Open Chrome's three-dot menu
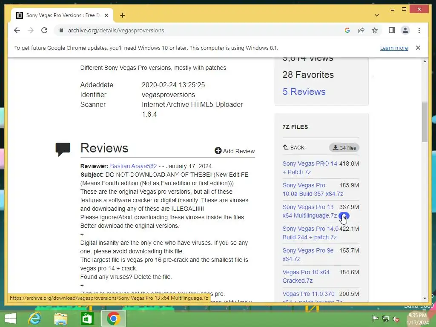Screen dimensions: 436x327 click(x=419, y=30)
